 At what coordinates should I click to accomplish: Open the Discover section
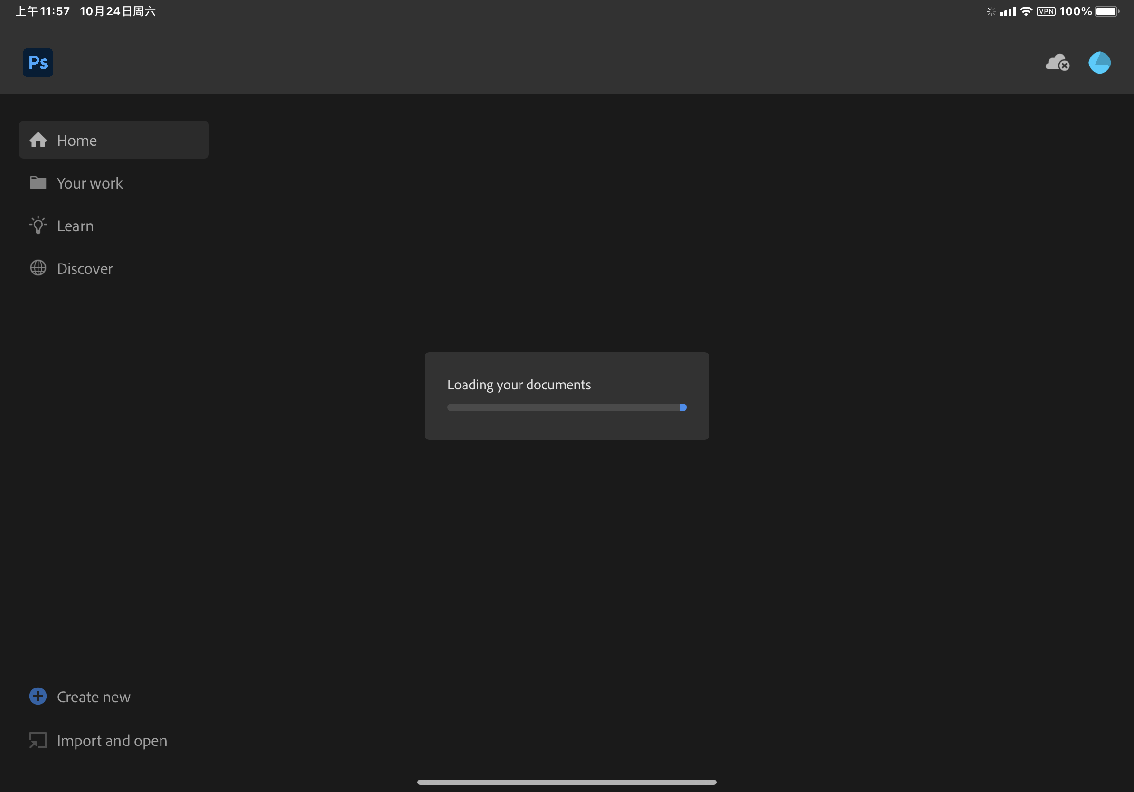[x=85, y=268]
